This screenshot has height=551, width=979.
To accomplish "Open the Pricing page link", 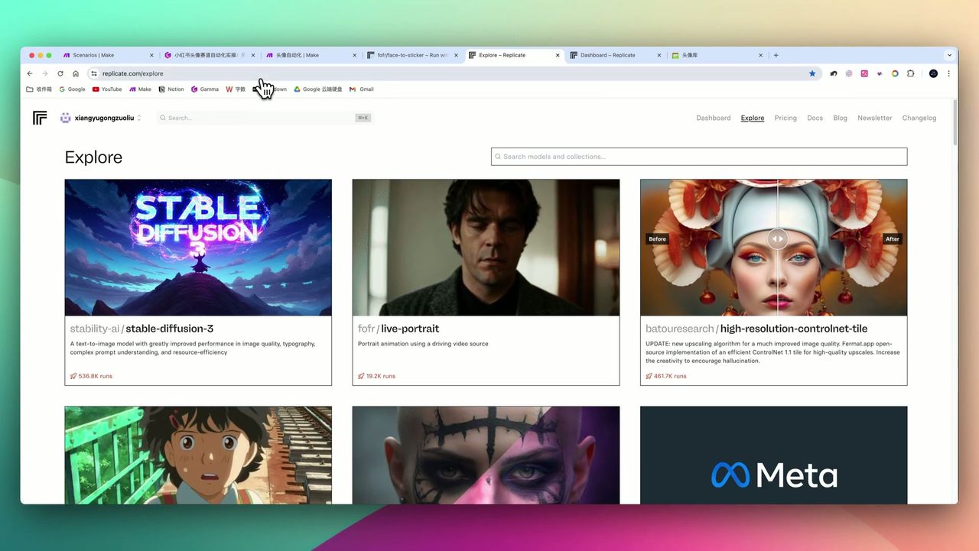I will (785, 117).
